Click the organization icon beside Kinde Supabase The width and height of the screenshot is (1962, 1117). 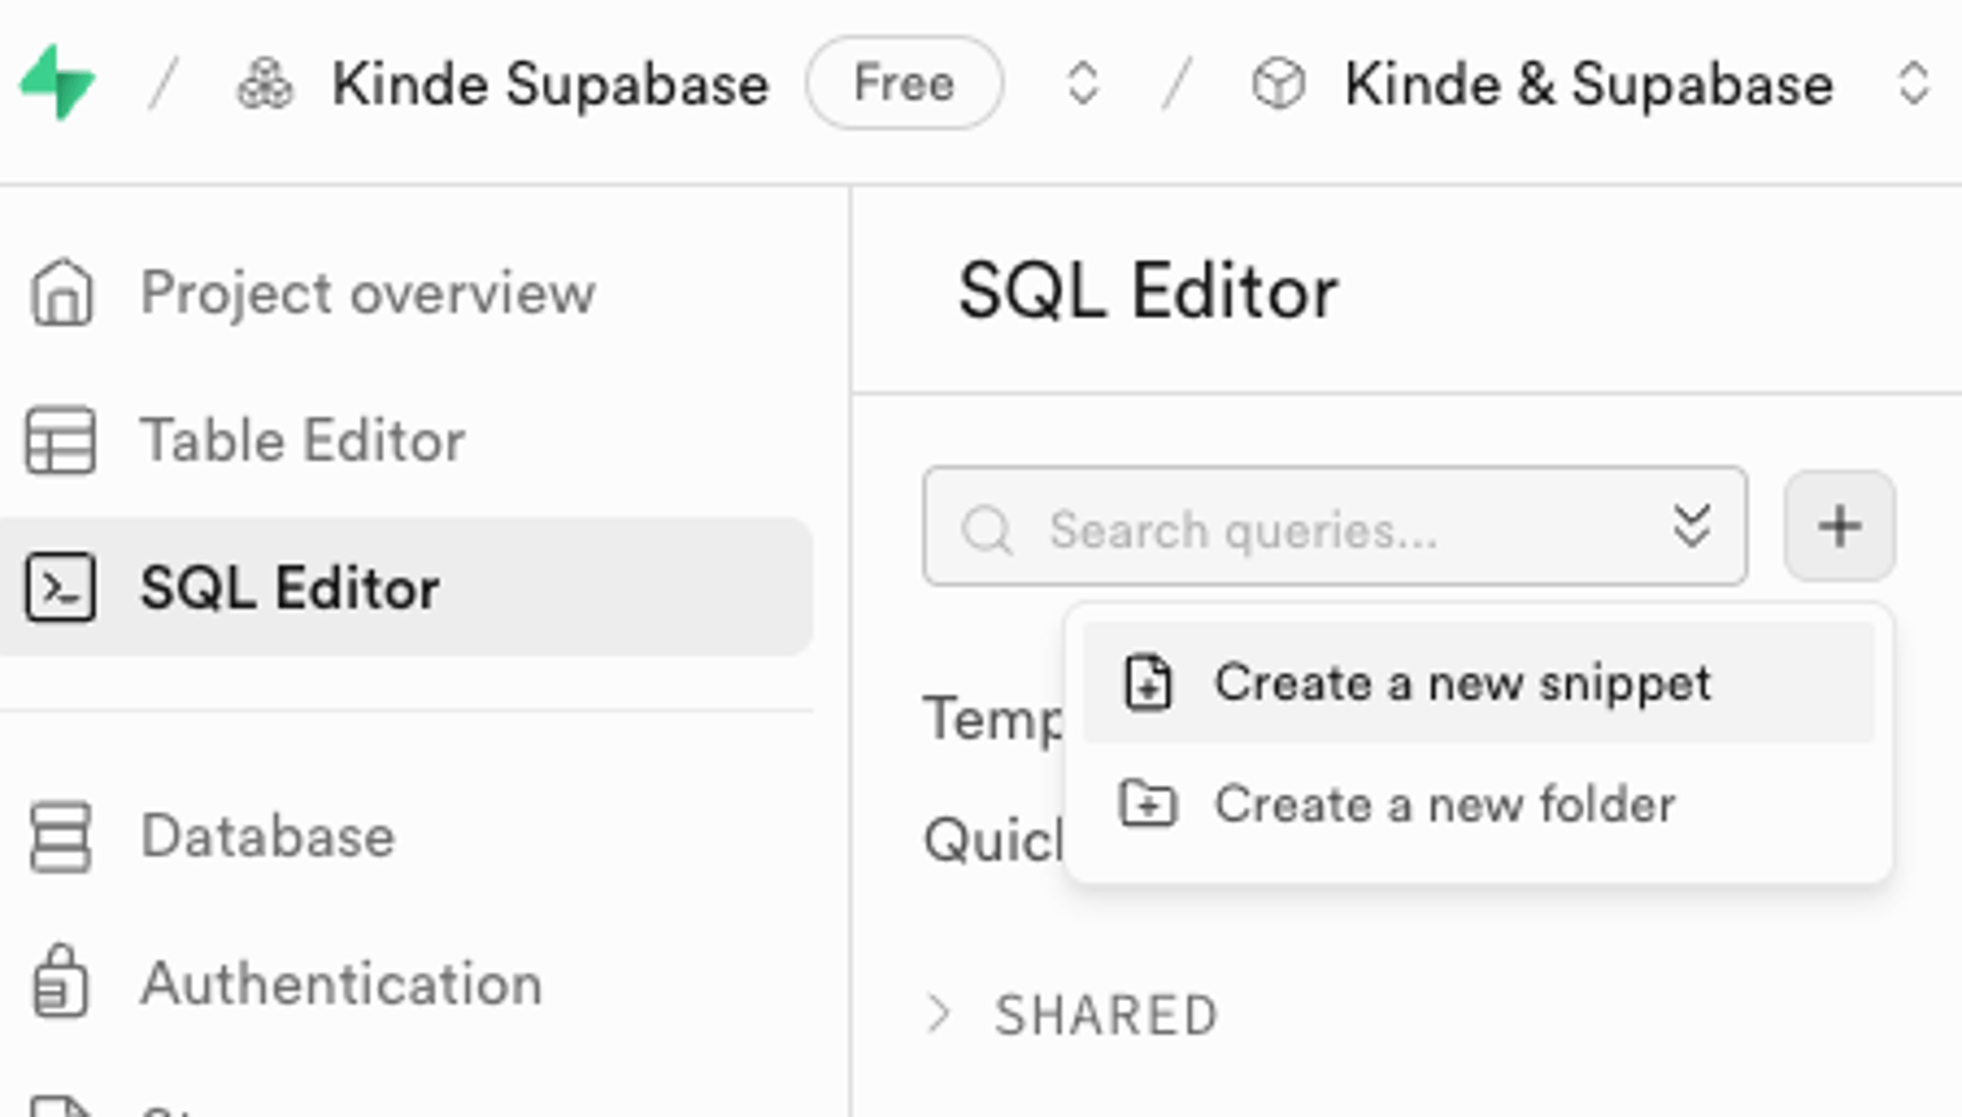(x=265, y=85)
